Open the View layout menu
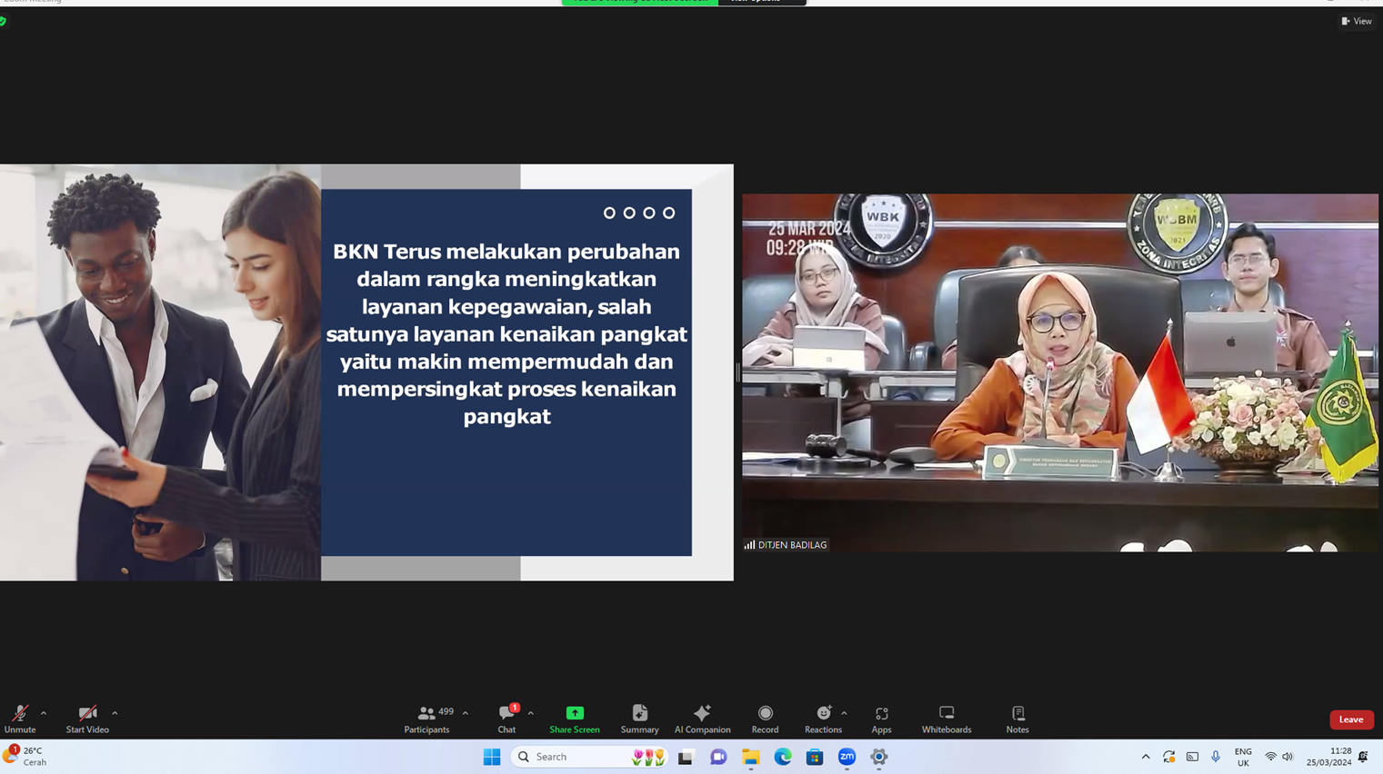The width and height of the screenshot is (1383, 774). pos(1357,21)
